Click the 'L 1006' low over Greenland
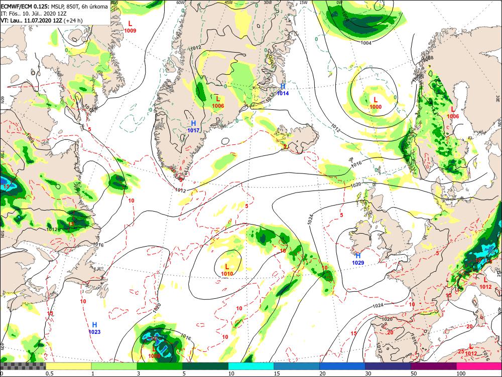Viewport: 502px width, 377px height. click(x=218, y=102)
